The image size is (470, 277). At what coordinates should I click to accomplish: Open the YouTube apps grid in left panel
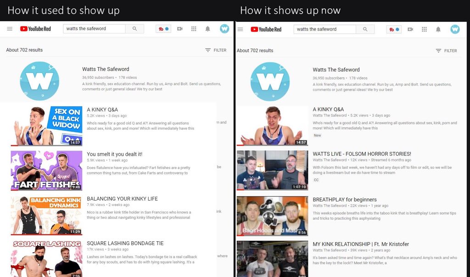pyautogui.click(x=194, y=29)
